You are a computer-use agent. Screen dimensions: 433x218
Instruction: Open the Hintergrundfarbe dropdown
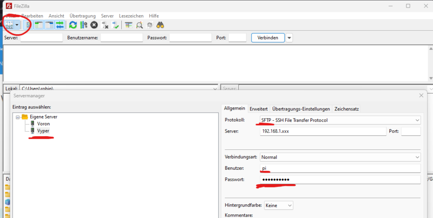[279, 206]
